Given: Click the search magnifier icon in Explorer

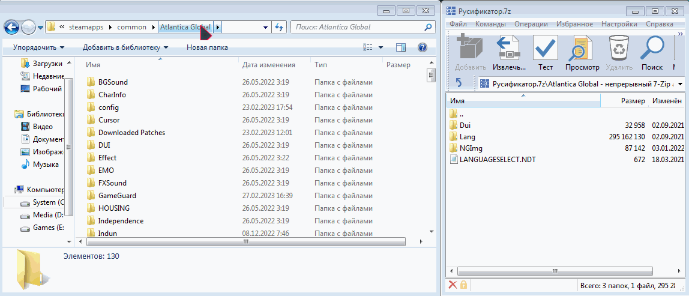Looking at the screenshot, I should tap(429, 27).
